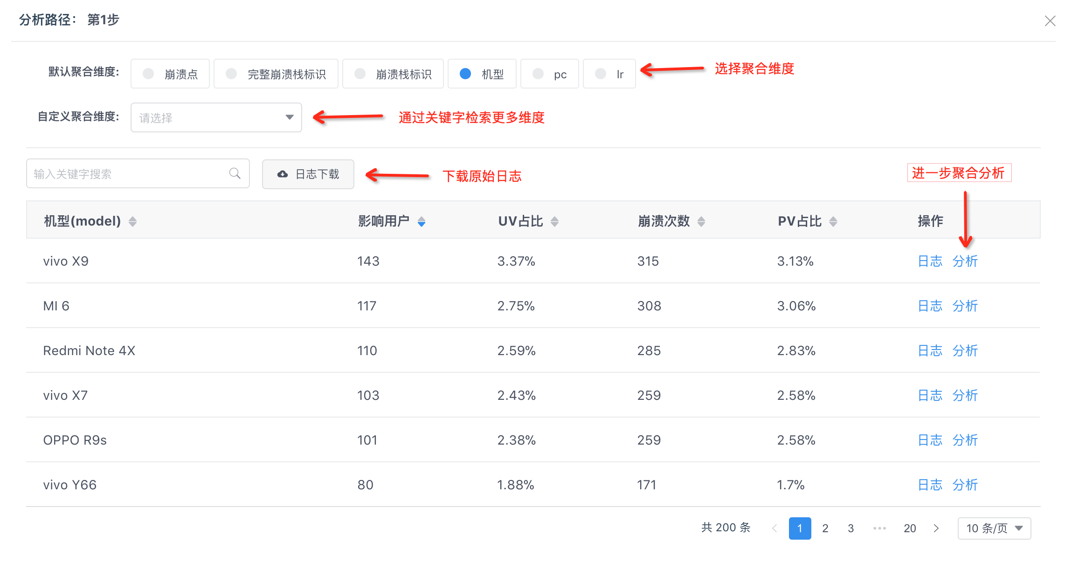
Task: Sort by 影响用户 column arrows
Action: point(422,221)
